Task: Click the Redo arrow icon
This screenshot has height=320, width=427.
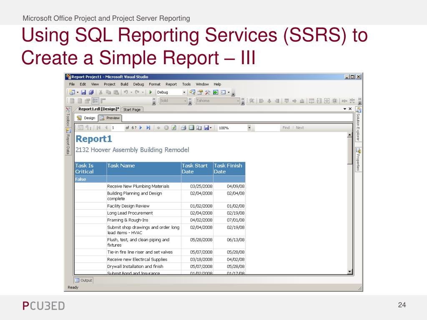Action: [137, 92]
